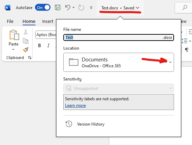Click the search magnifier icon
This screenshot has height=145, width=192.
[x=184, y=8]
